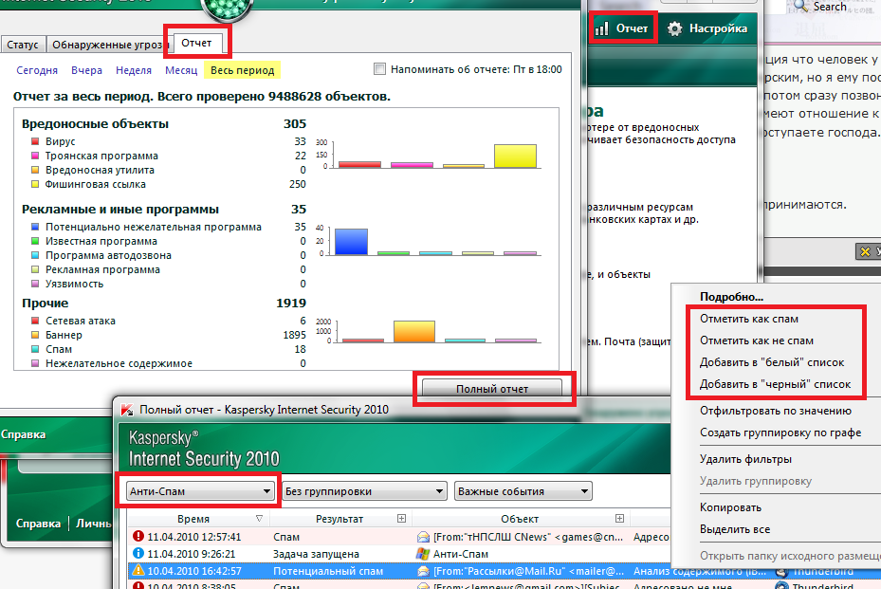Expand the Результат column plus button
This screenshot has height=589, width=881.
point(401,518)
